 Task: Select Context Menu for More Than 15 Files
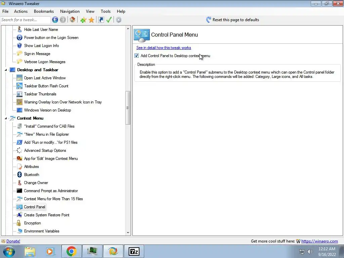coord(53,199)
